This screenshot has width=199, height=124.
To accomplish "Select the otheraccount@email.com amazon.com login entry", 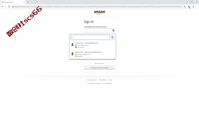I will click(93, 54).
